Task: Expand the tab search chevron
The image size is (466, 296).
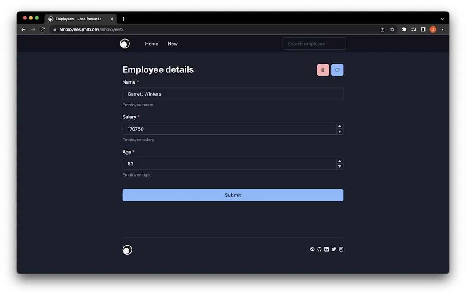Action: coord(443,19)
